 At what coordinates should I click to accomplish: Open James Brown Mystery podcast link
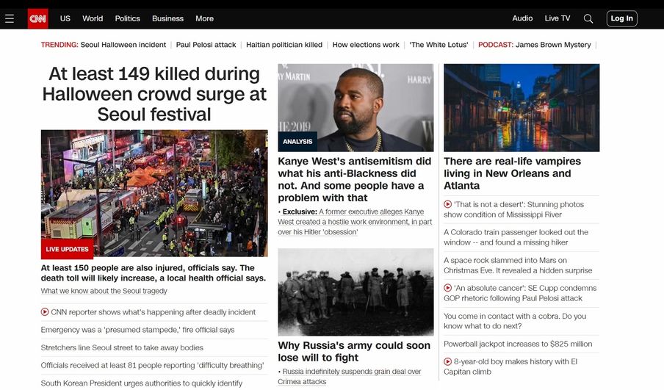tap(553, 45)
